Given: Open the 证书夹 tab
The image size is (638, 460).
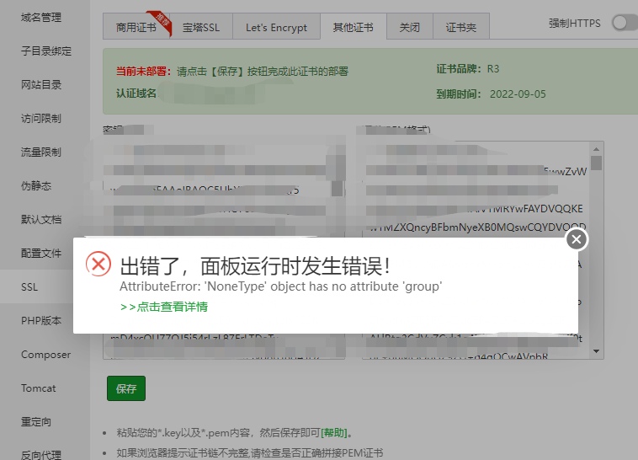Looking at the screenshot, I should [x=461, y=27].
